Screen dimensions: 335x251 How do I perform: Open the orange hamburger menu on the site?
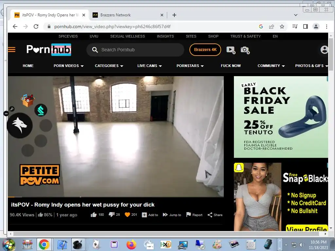[x=11, y=50]
